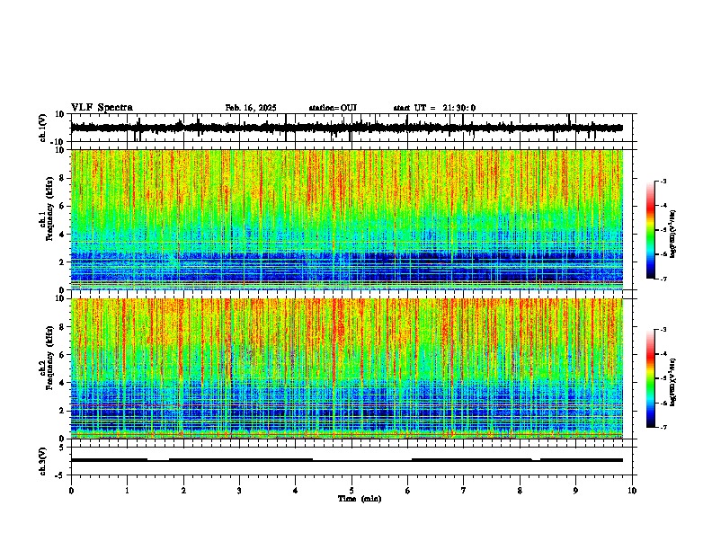
Task: Click ch.1 frequency tick label "8"
Action: 63,178
